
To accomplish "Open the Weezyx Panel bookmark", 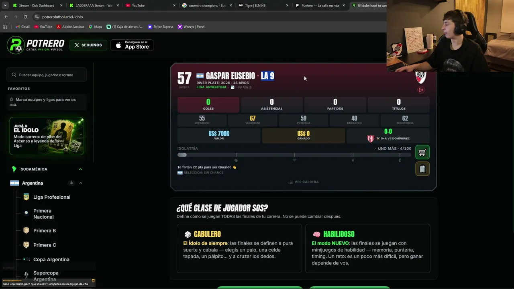I will 191,27.
